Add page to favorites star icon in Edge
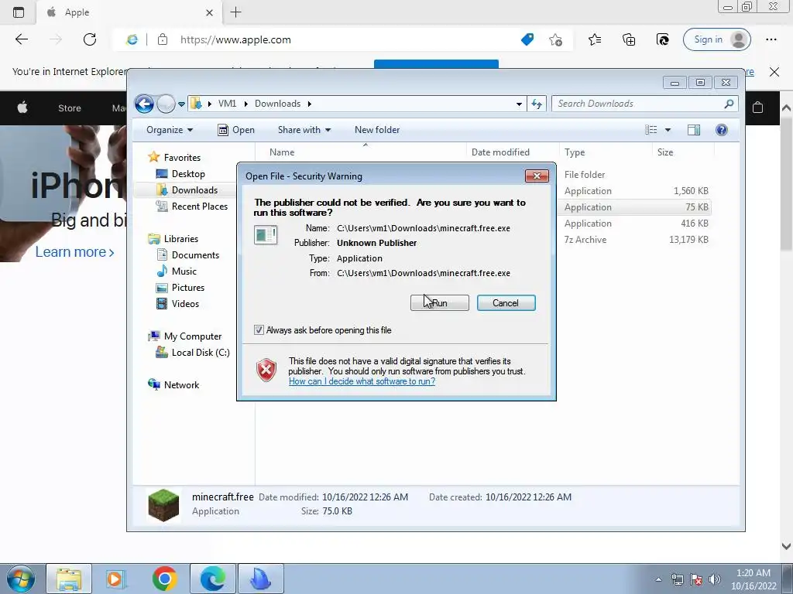 pyautogui.click(x=555, y=39)
